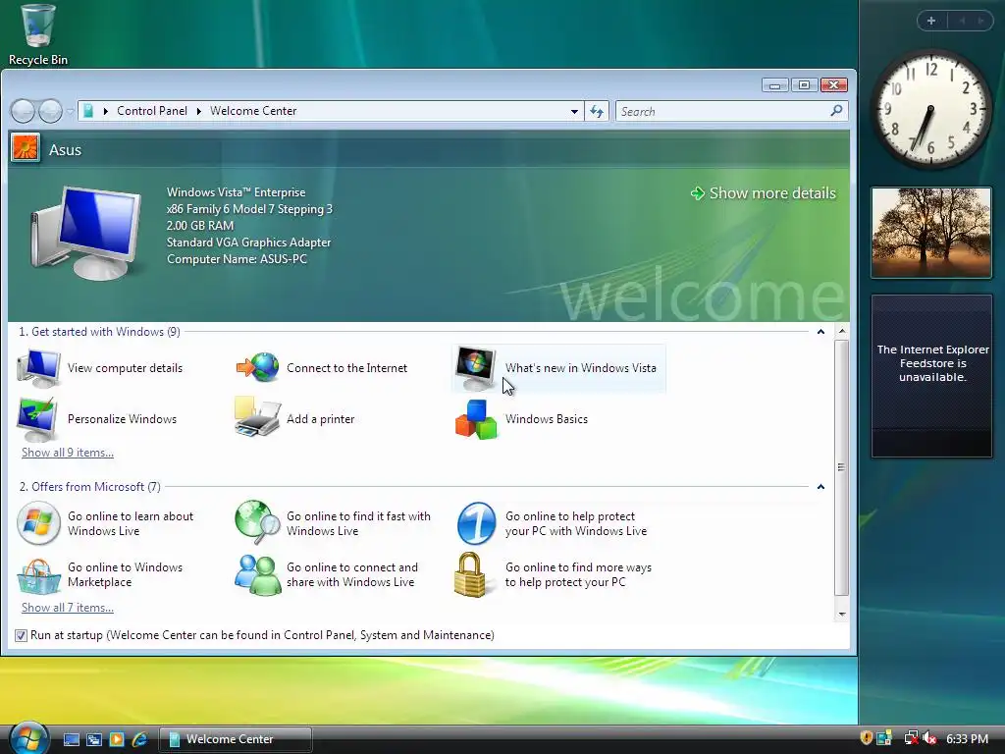Click the refresh button beside address bar
The height and width of the screenshot is (754, 1005).
pos(597,111)
